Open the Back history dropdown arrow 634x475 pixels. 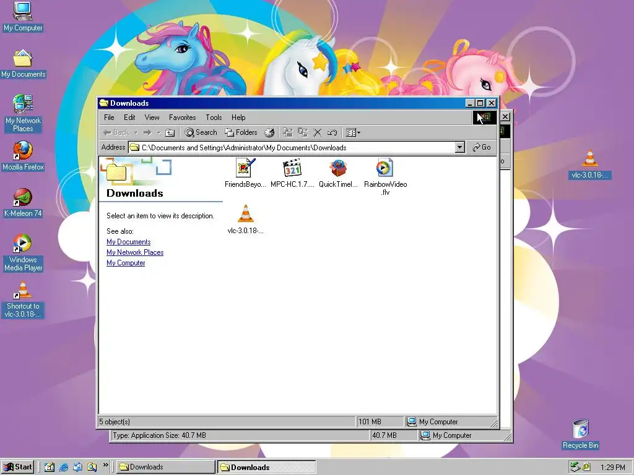pos(136,132)
